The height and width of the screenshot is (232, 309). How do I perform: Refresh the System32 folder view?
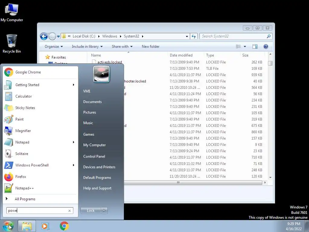point(194,36)
